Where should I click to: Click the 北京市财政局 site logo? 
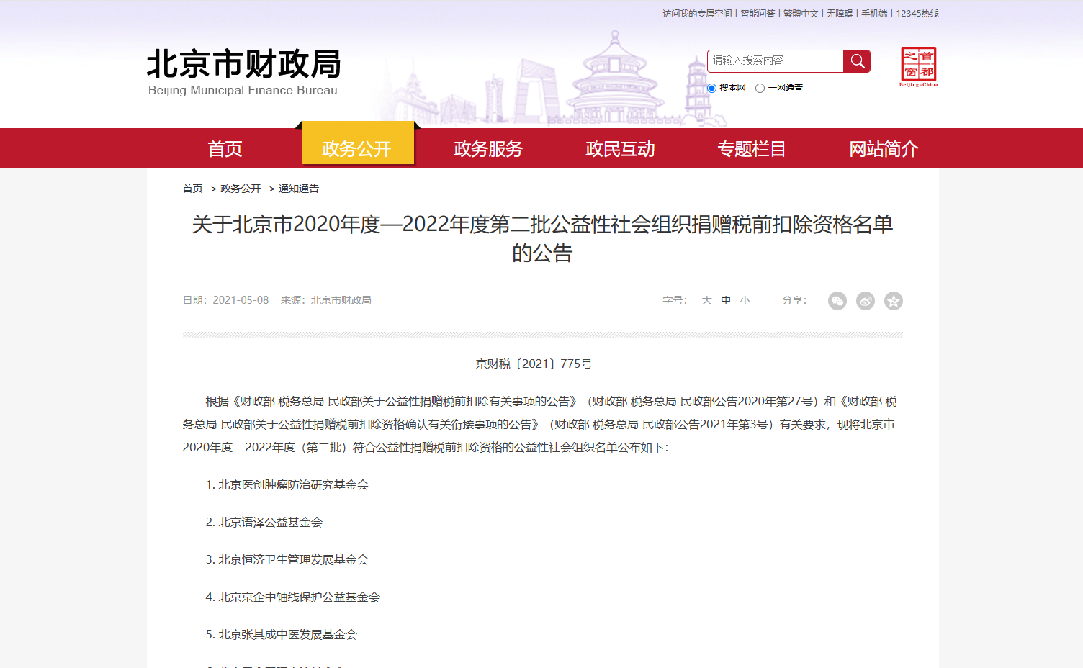243,73
